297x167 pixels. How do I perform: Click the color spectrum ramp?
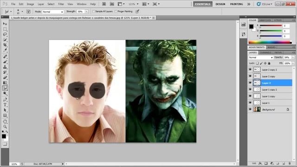click(x=270, y=42)
